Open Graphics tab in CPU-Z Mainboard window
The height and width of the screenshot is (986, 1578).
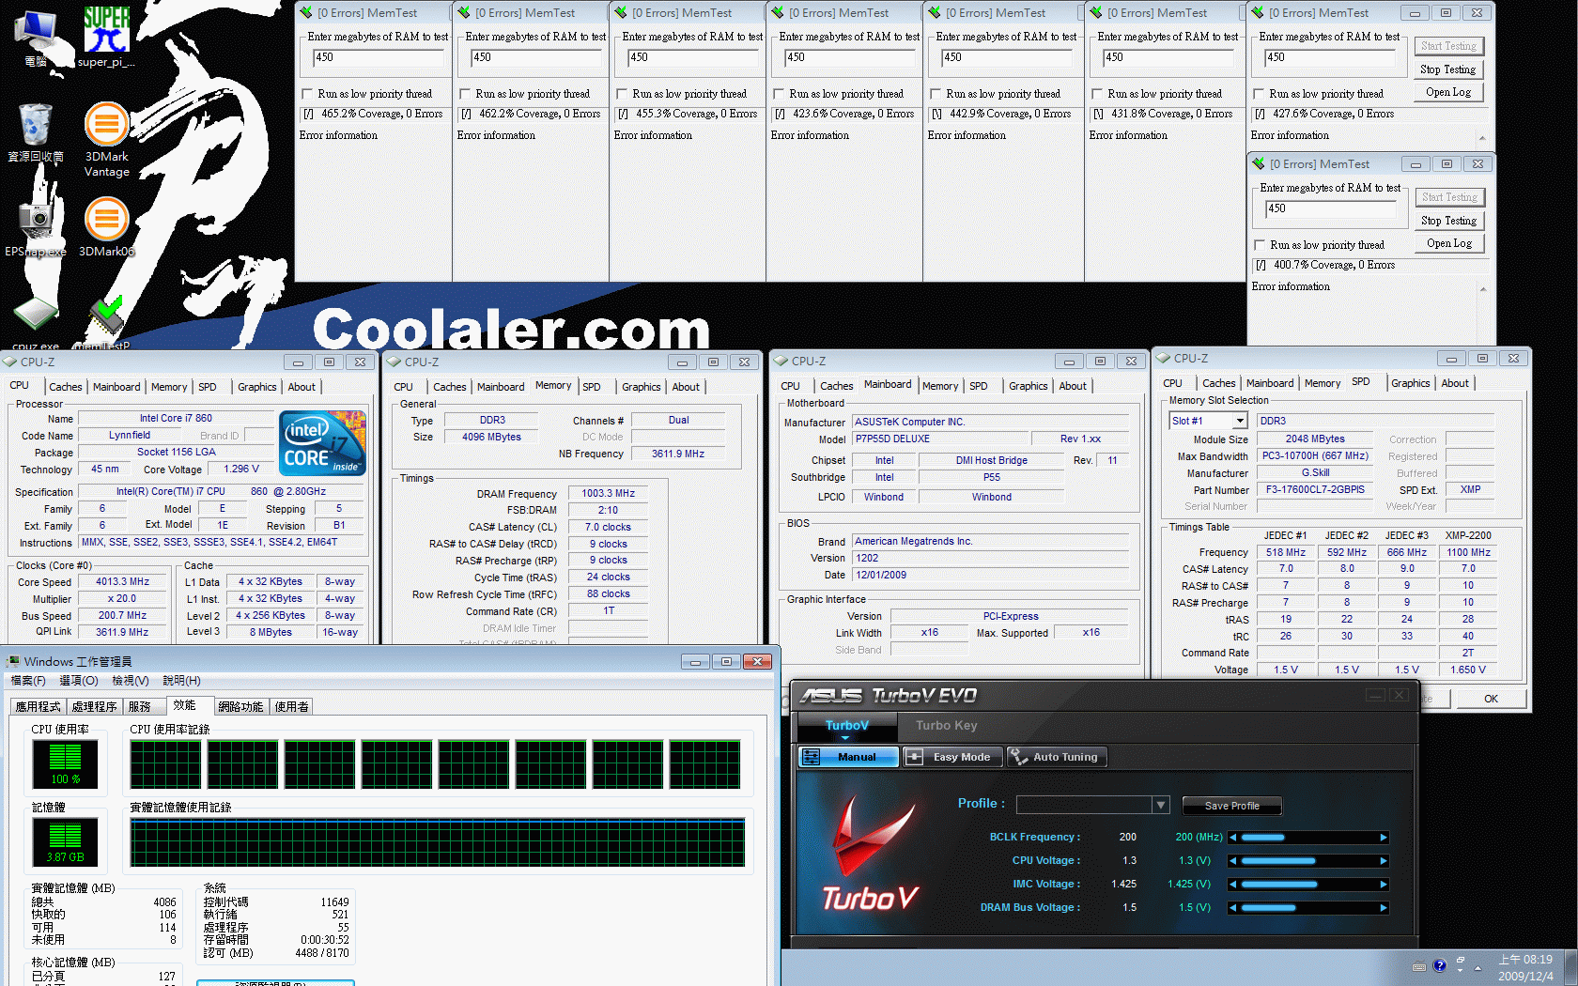(1028, 386)
